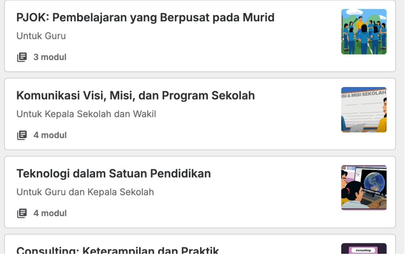Open "Consulting: Keterampilan dan Praktik" title
Screen dimensions: 405x254
(x=118, y=250)
